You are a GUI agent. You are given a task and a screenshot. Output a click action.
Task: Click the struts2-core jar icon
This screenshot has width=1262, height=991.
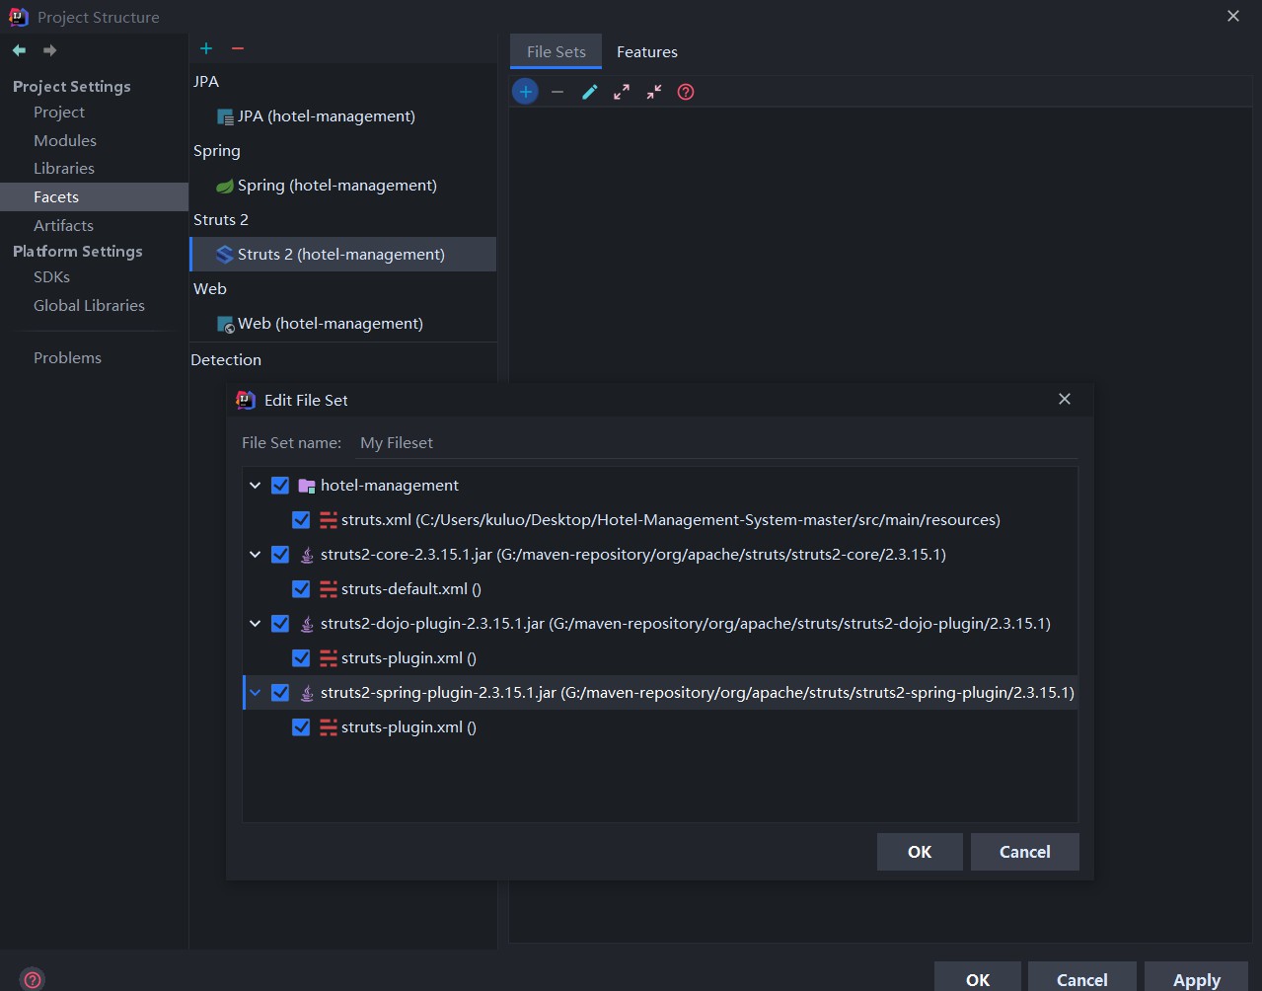pos(307,555)
